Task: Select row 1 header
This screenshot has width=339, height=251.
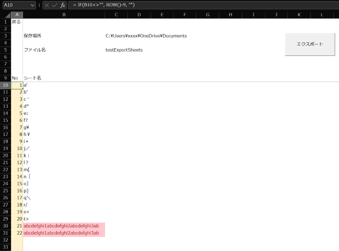Action: coord(5,22)
